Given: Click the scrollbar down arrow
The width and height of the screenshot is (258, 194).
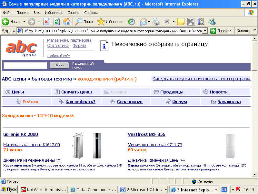Looking at the screenshot, I should pyautogui.click(x=254, y=174).
